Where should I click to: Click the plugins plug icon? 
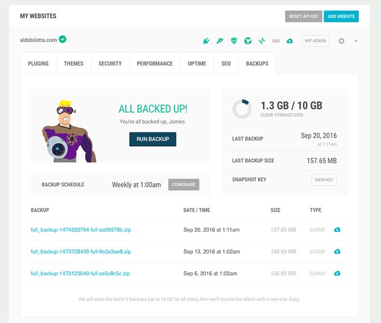click(x=206, y=41)
